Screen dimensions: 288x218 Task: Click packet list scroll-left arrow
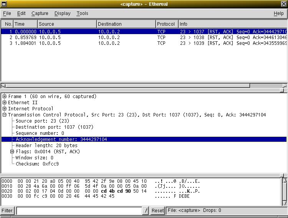(3, 86)
